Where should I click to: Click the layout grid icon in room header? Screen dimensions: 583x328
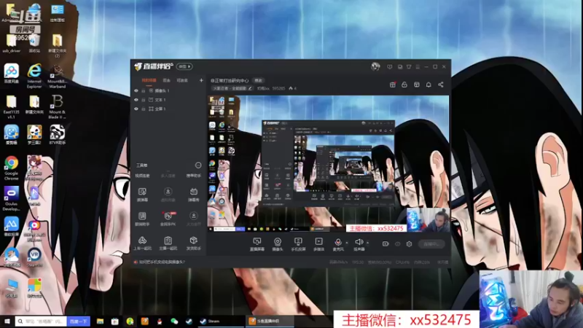[x=416, y=85]
